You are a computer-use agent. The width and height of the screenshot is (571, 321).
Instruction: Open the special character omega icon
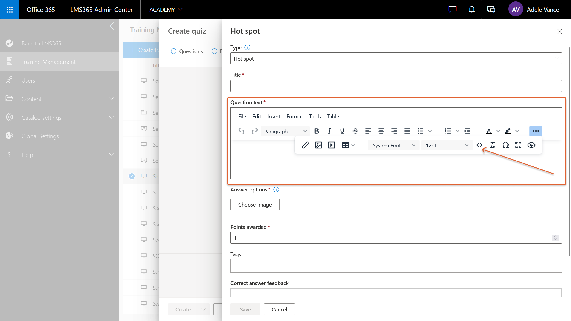pyautogui.click(x=505, y=145)
